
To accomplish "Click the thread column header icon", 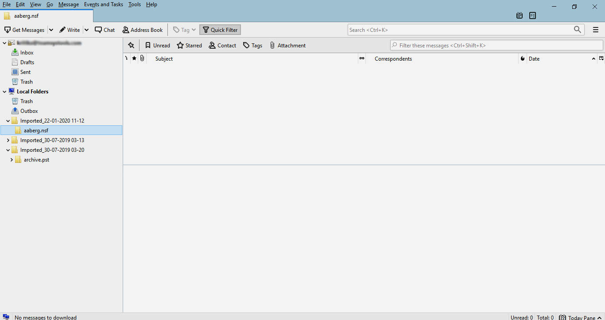I will tap(127, 58).
